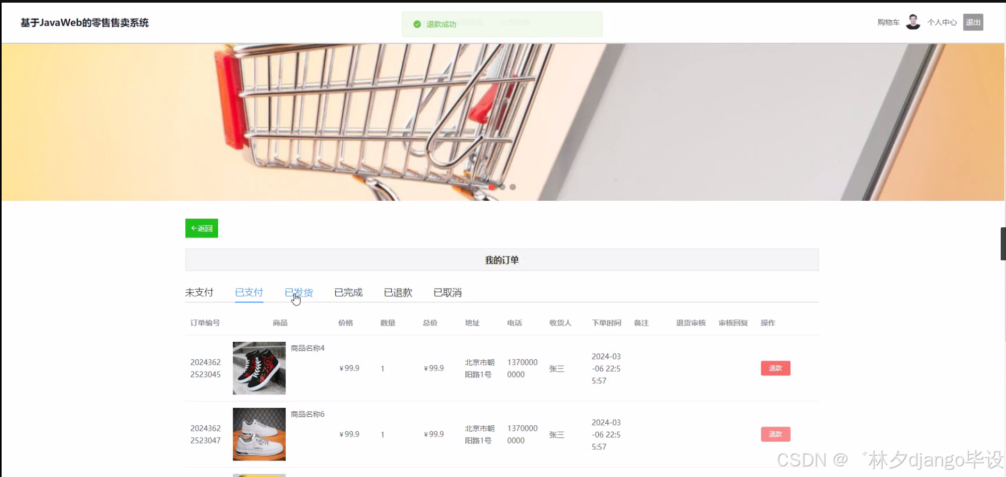Click the 我的订单 section title
1006x477 pixels.
pos(502,260)
